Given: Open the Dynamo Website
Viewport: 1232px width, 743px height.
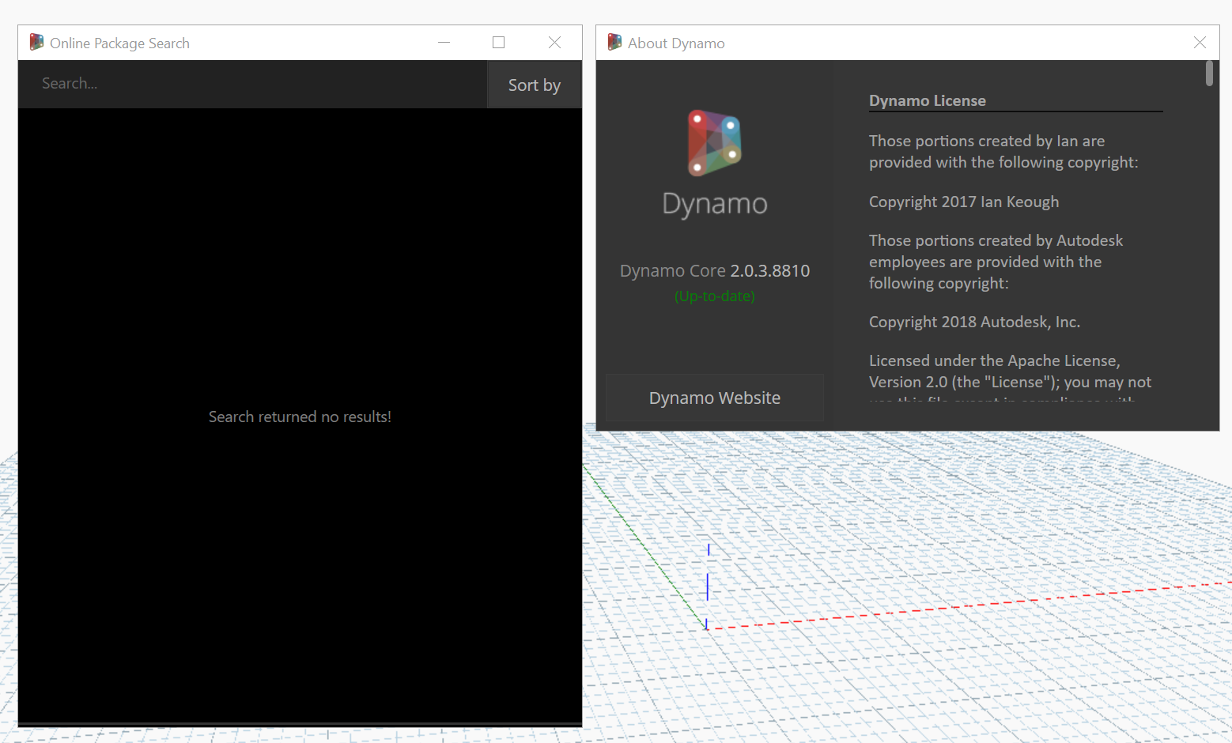Looking at the screenshot, I should tap(714, 398).
